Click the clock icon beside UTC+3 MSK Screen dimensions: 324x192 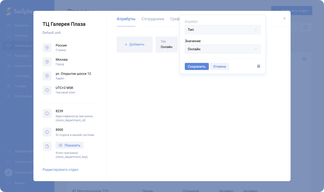click(x=47, y=90)
